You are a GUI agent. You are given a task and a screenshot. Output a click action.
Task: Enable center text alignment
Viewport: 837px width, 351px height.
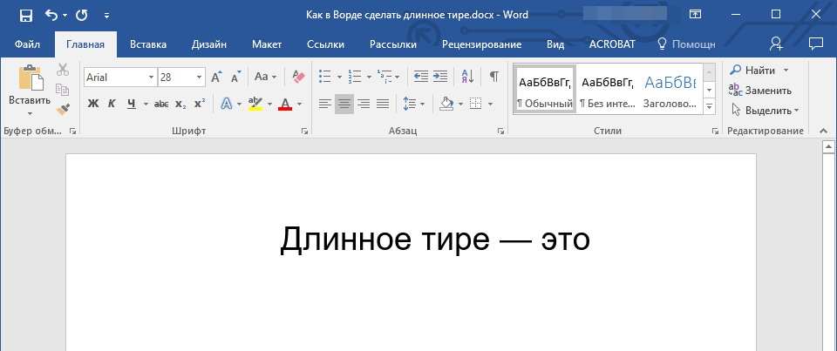pos(344,104)
